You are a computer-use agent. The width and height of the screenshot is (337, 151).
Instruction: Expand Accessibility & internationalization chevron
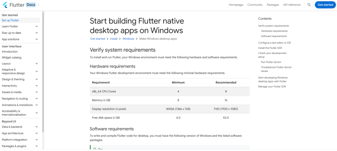[x=37, y=113]
